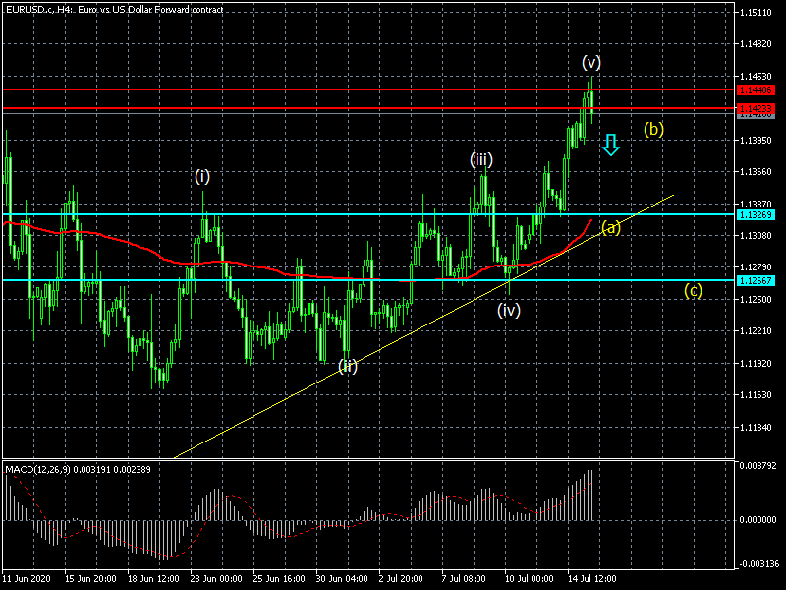Click the -0.003136 MACD scale value

click(x=758, y=563)
